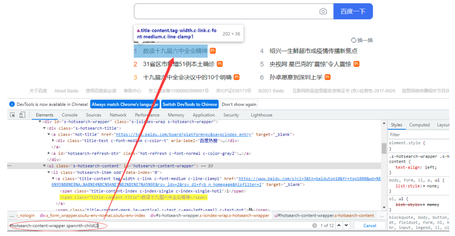Screen dimensions: 455x236
Task: Go to previous search match arrow
Action: coord(339,226)
